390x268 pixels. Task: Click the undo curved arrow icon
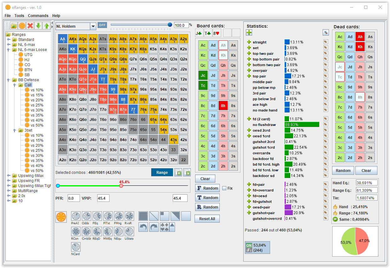[143, 227]
